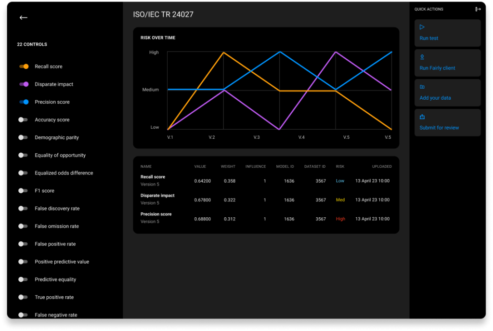
Task: Disable the Disparate impact toggle
Action: pos(24,84)
